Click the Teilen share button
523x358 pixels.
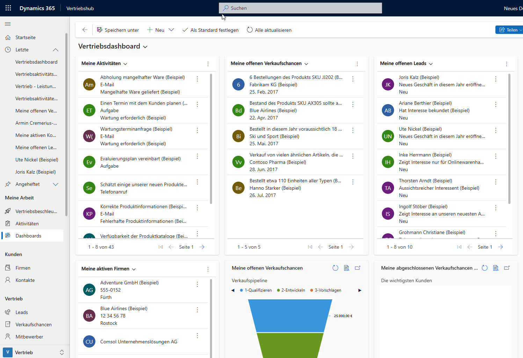[509, 30]
